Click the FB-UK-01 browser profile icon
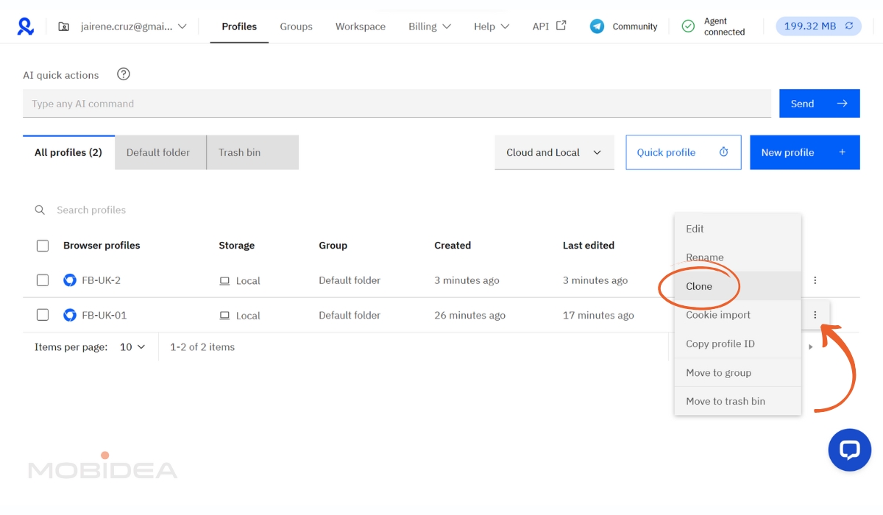The image size is (883, 515). click(x=70, y=315)
